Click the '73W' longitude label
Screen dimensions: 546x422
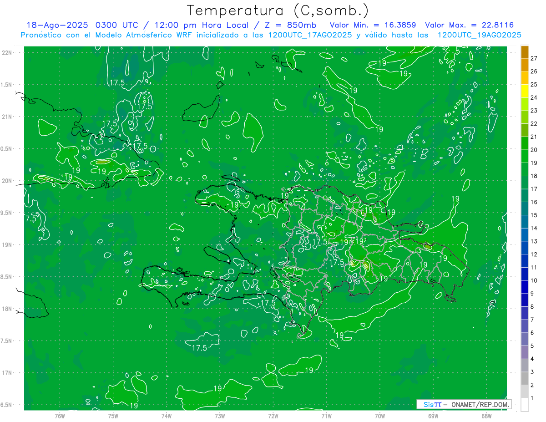220,416
